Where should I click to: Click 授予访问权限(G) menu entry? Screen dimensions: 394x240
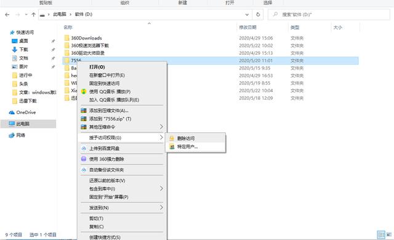pos(105,138)
